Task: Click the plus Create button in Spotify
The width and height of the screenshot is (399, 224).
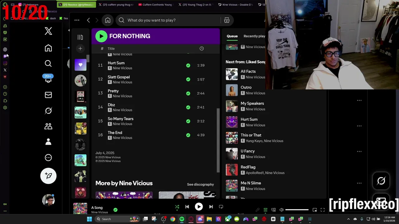Action: (x=80, y=49)
